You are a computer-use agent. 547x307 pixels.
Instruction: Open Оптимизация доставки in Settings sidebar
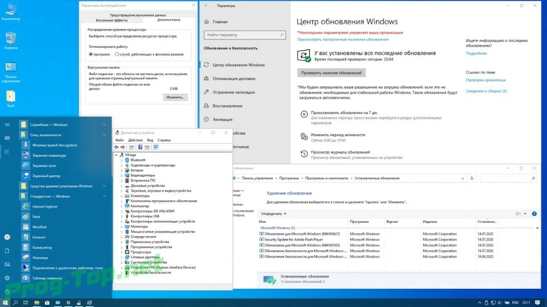tap(234, 78)
